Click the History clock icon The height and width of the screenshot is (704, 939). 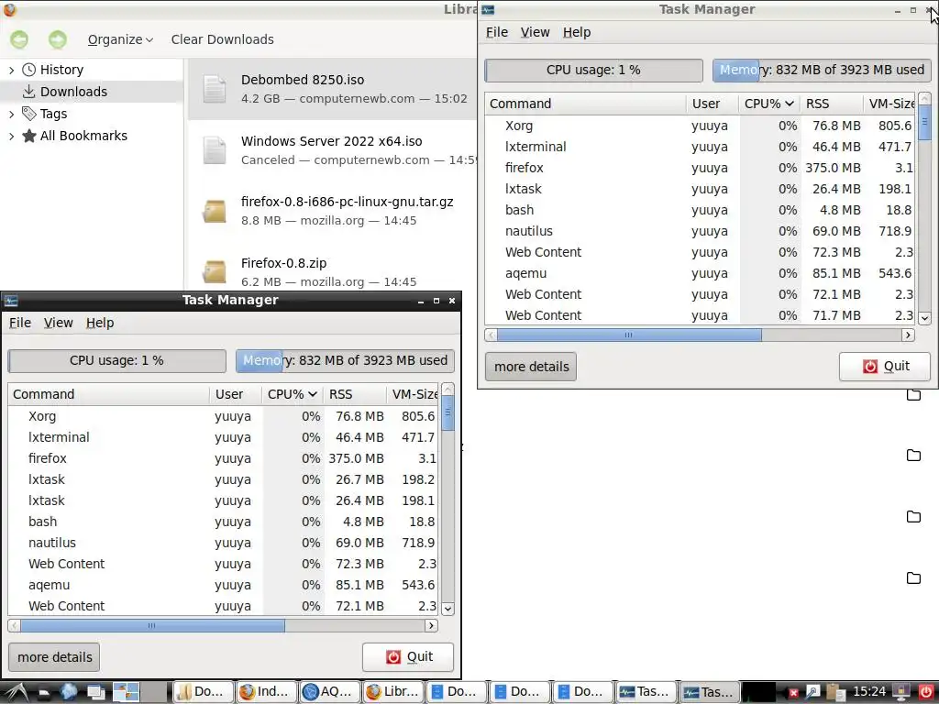tap(28, 70)
